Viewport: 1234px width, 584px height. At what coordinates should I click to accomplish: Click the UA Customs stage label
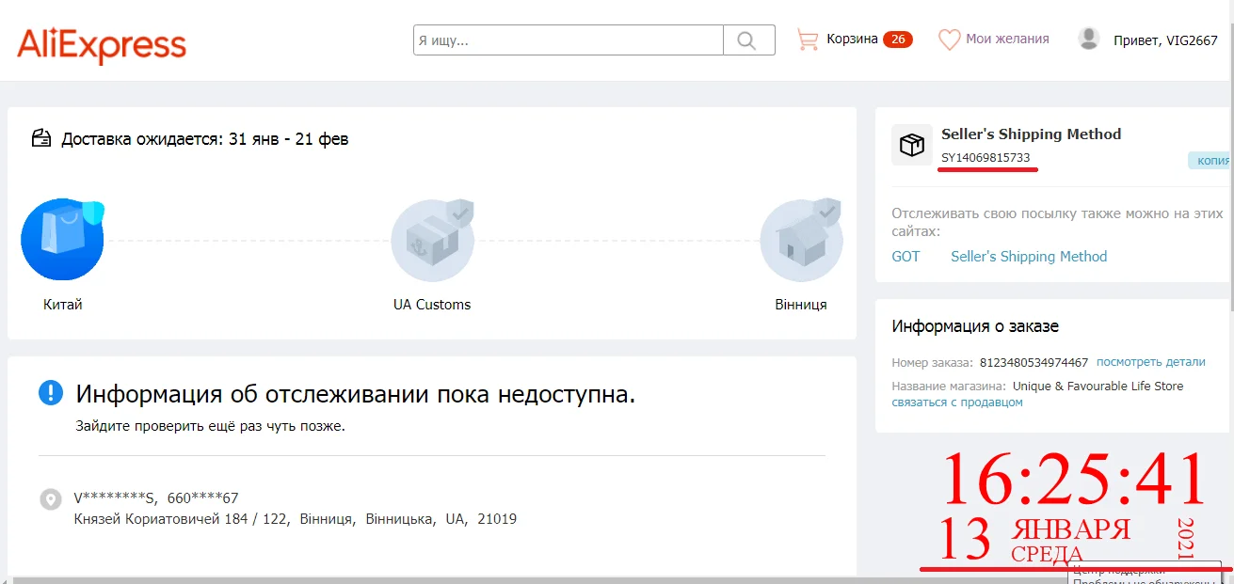(432, 305)
